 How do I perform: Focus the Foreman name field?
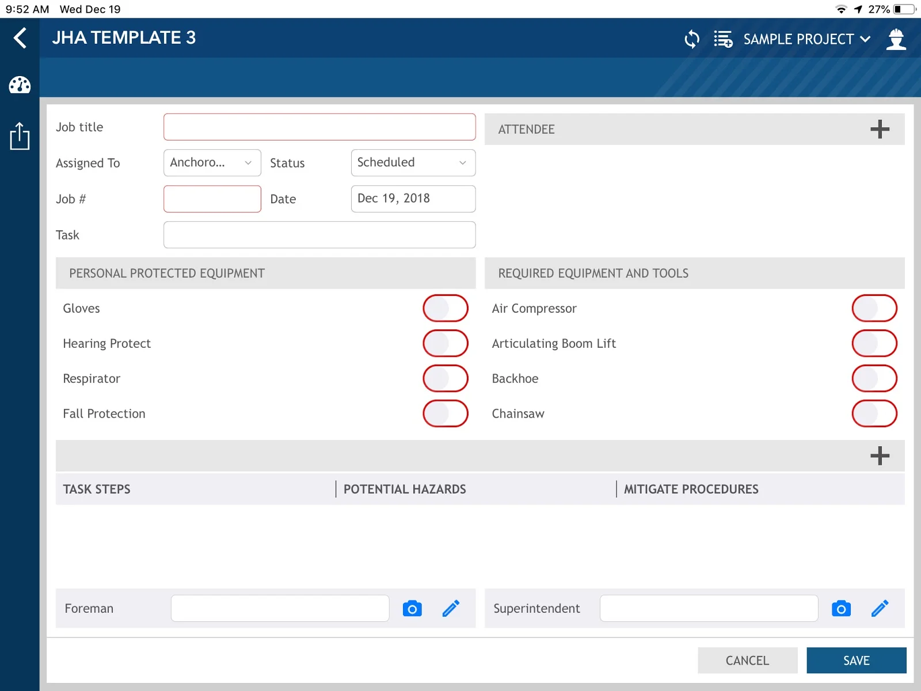(x=280, y=608)
